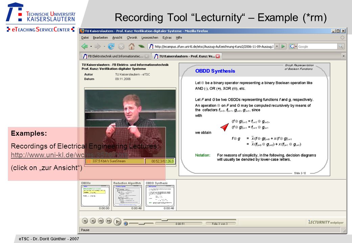Click the green leaf toolbar icon

click(x=141, y=46)
